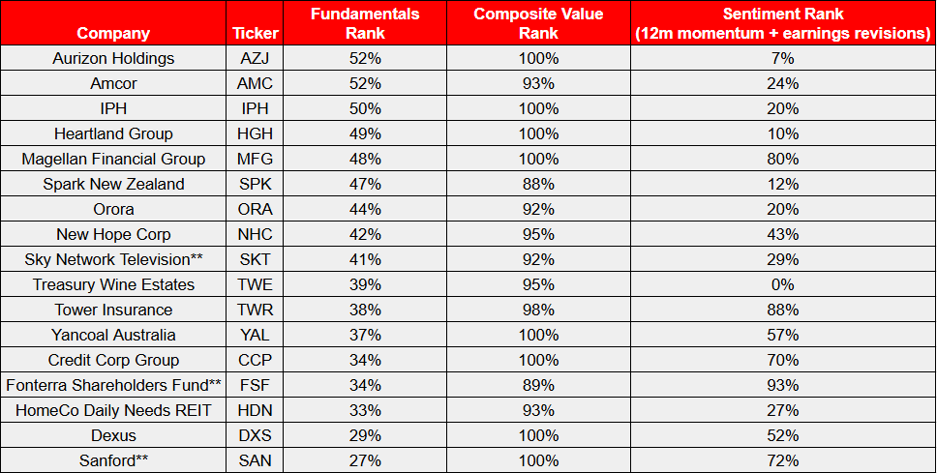Click the Sentiment Rank column header
The image size is (937, 473).
click(x=782, y=23)
